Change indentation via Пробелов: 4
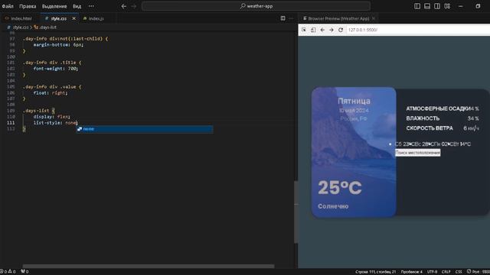This screenshot has width=490, height=275. point(412,272)
